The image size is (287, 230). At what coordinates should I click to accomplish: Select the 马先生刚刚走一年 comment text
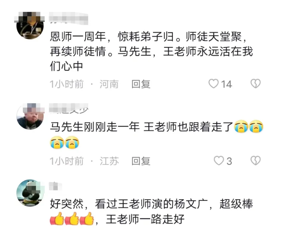coord(157,134)
